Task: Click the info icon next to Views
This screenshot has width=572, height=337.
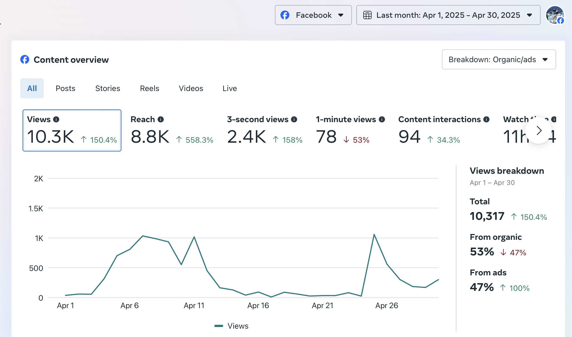Action: point(56,119)
